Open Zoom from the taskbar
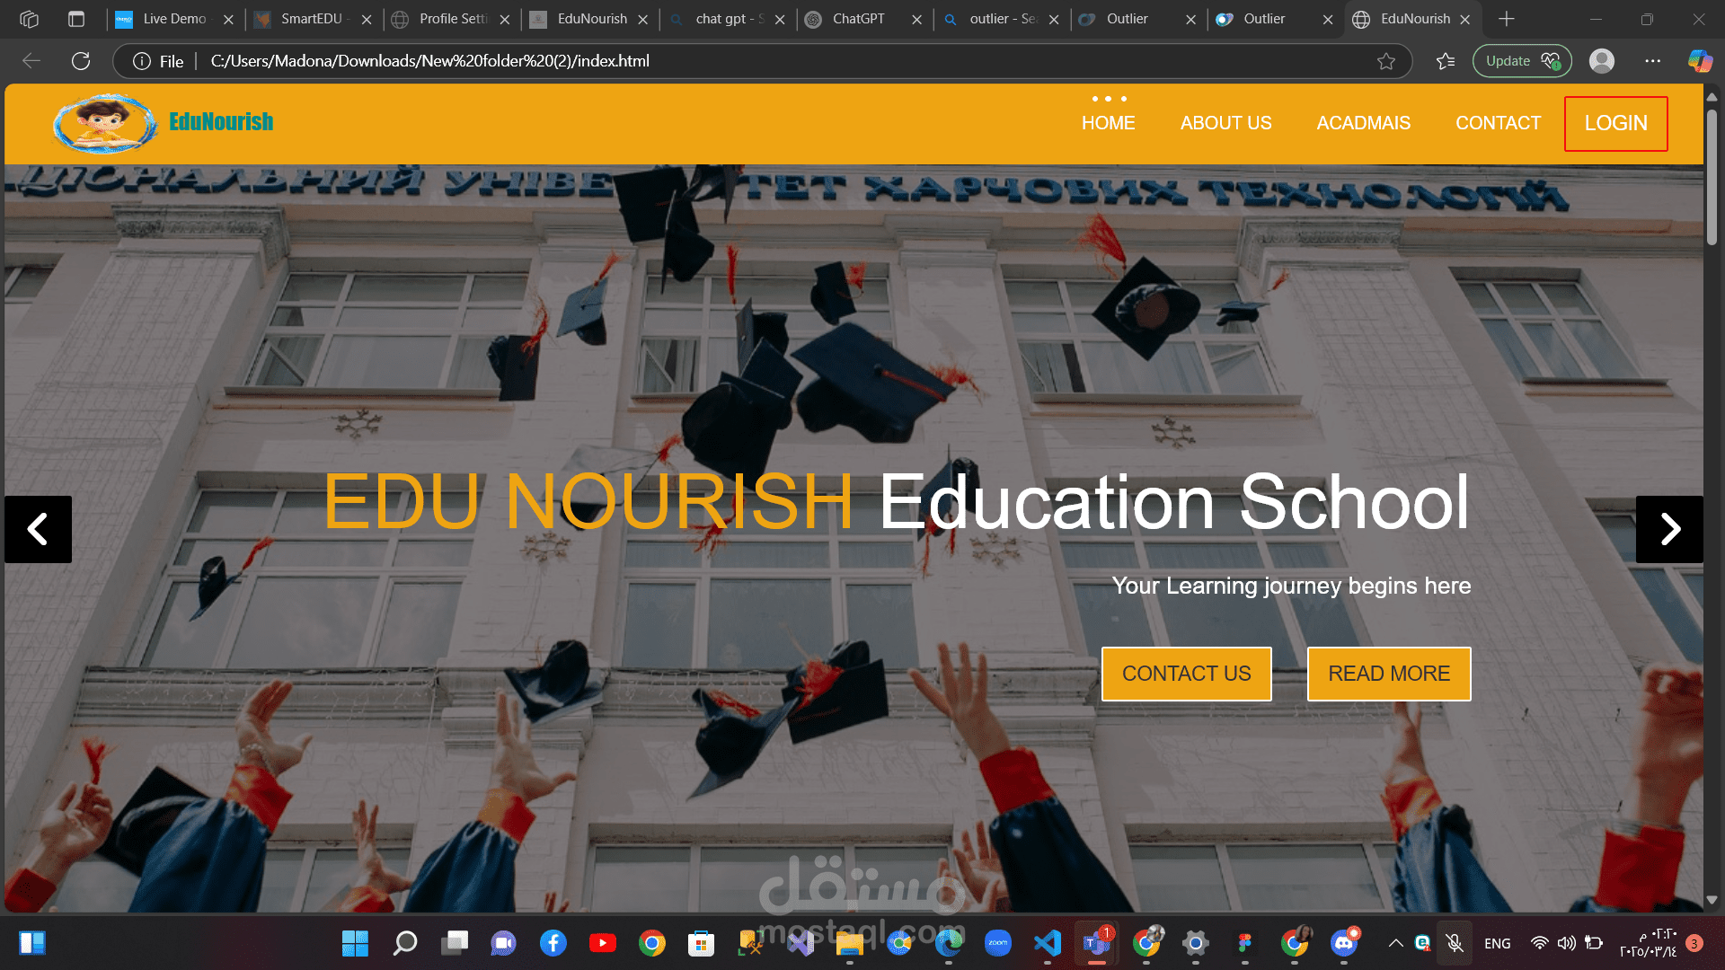Image resolution: width=1725 pixels, height=970 pixels. [997, 943]
